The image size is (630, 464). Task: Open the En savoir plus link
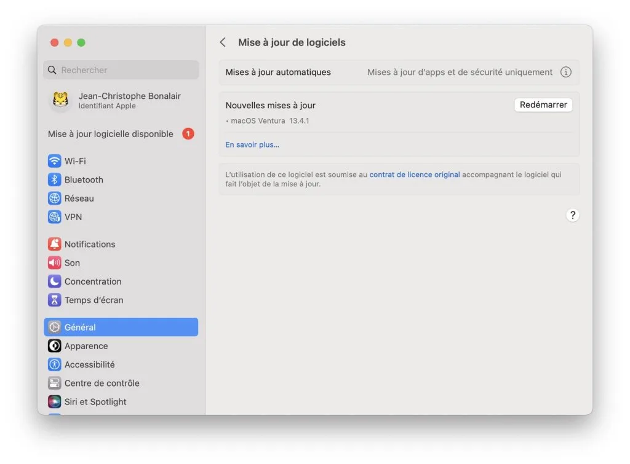252,144
